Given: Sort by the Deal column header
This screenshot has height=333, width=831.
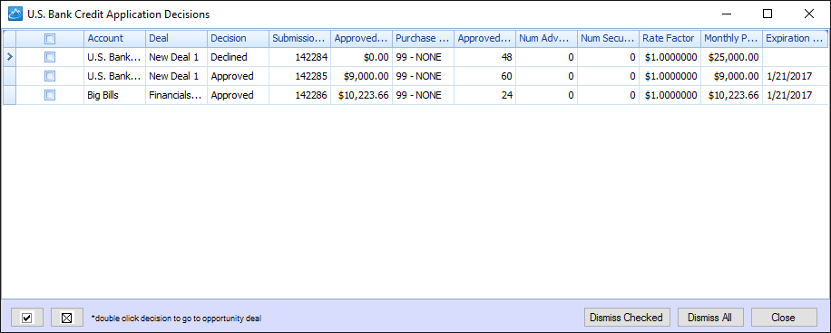Looking at the screenshot, I should click(x=177, y=39).
